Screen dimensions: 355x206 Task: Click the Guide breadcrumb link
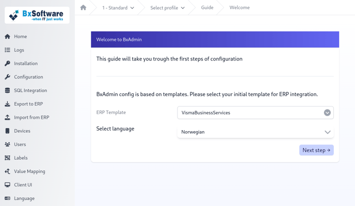[x=207, y=7]
